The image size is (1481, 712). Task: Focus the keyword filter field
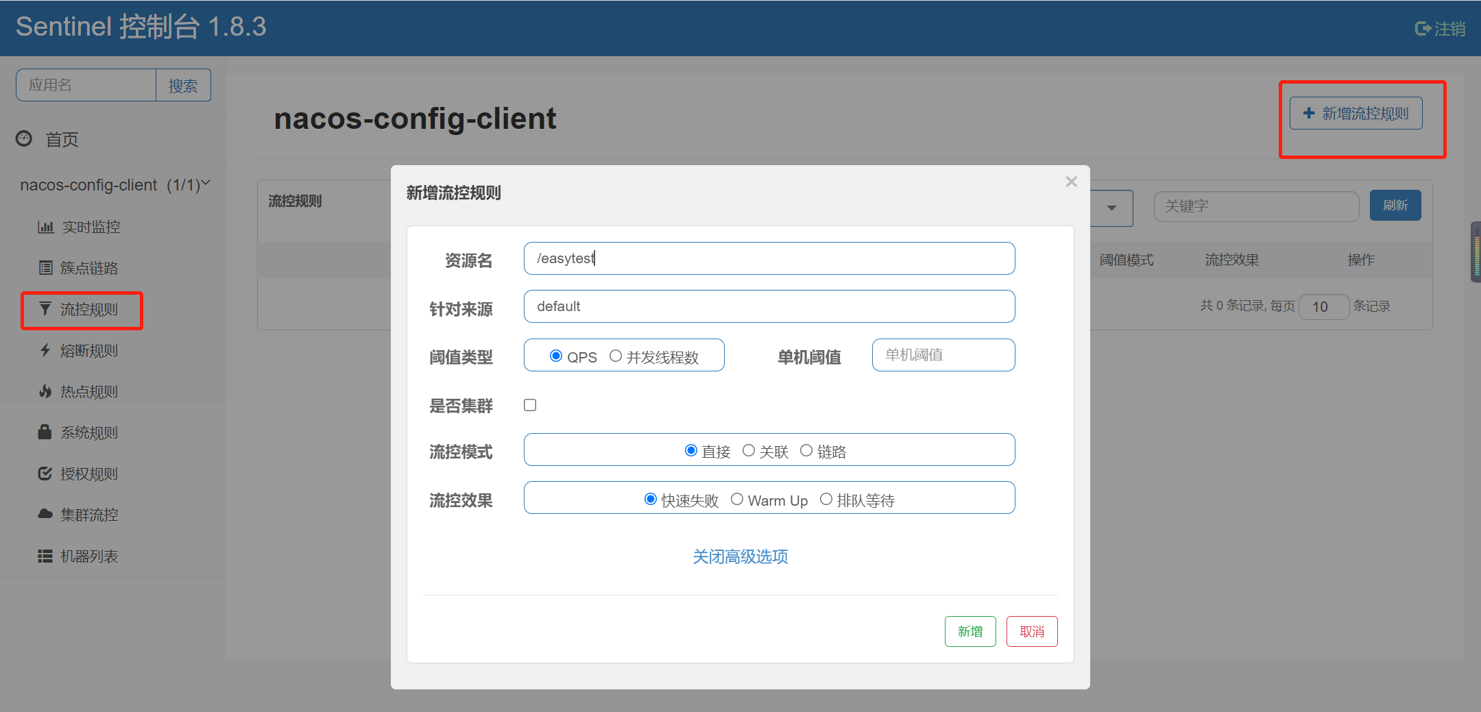(1256, 206)
